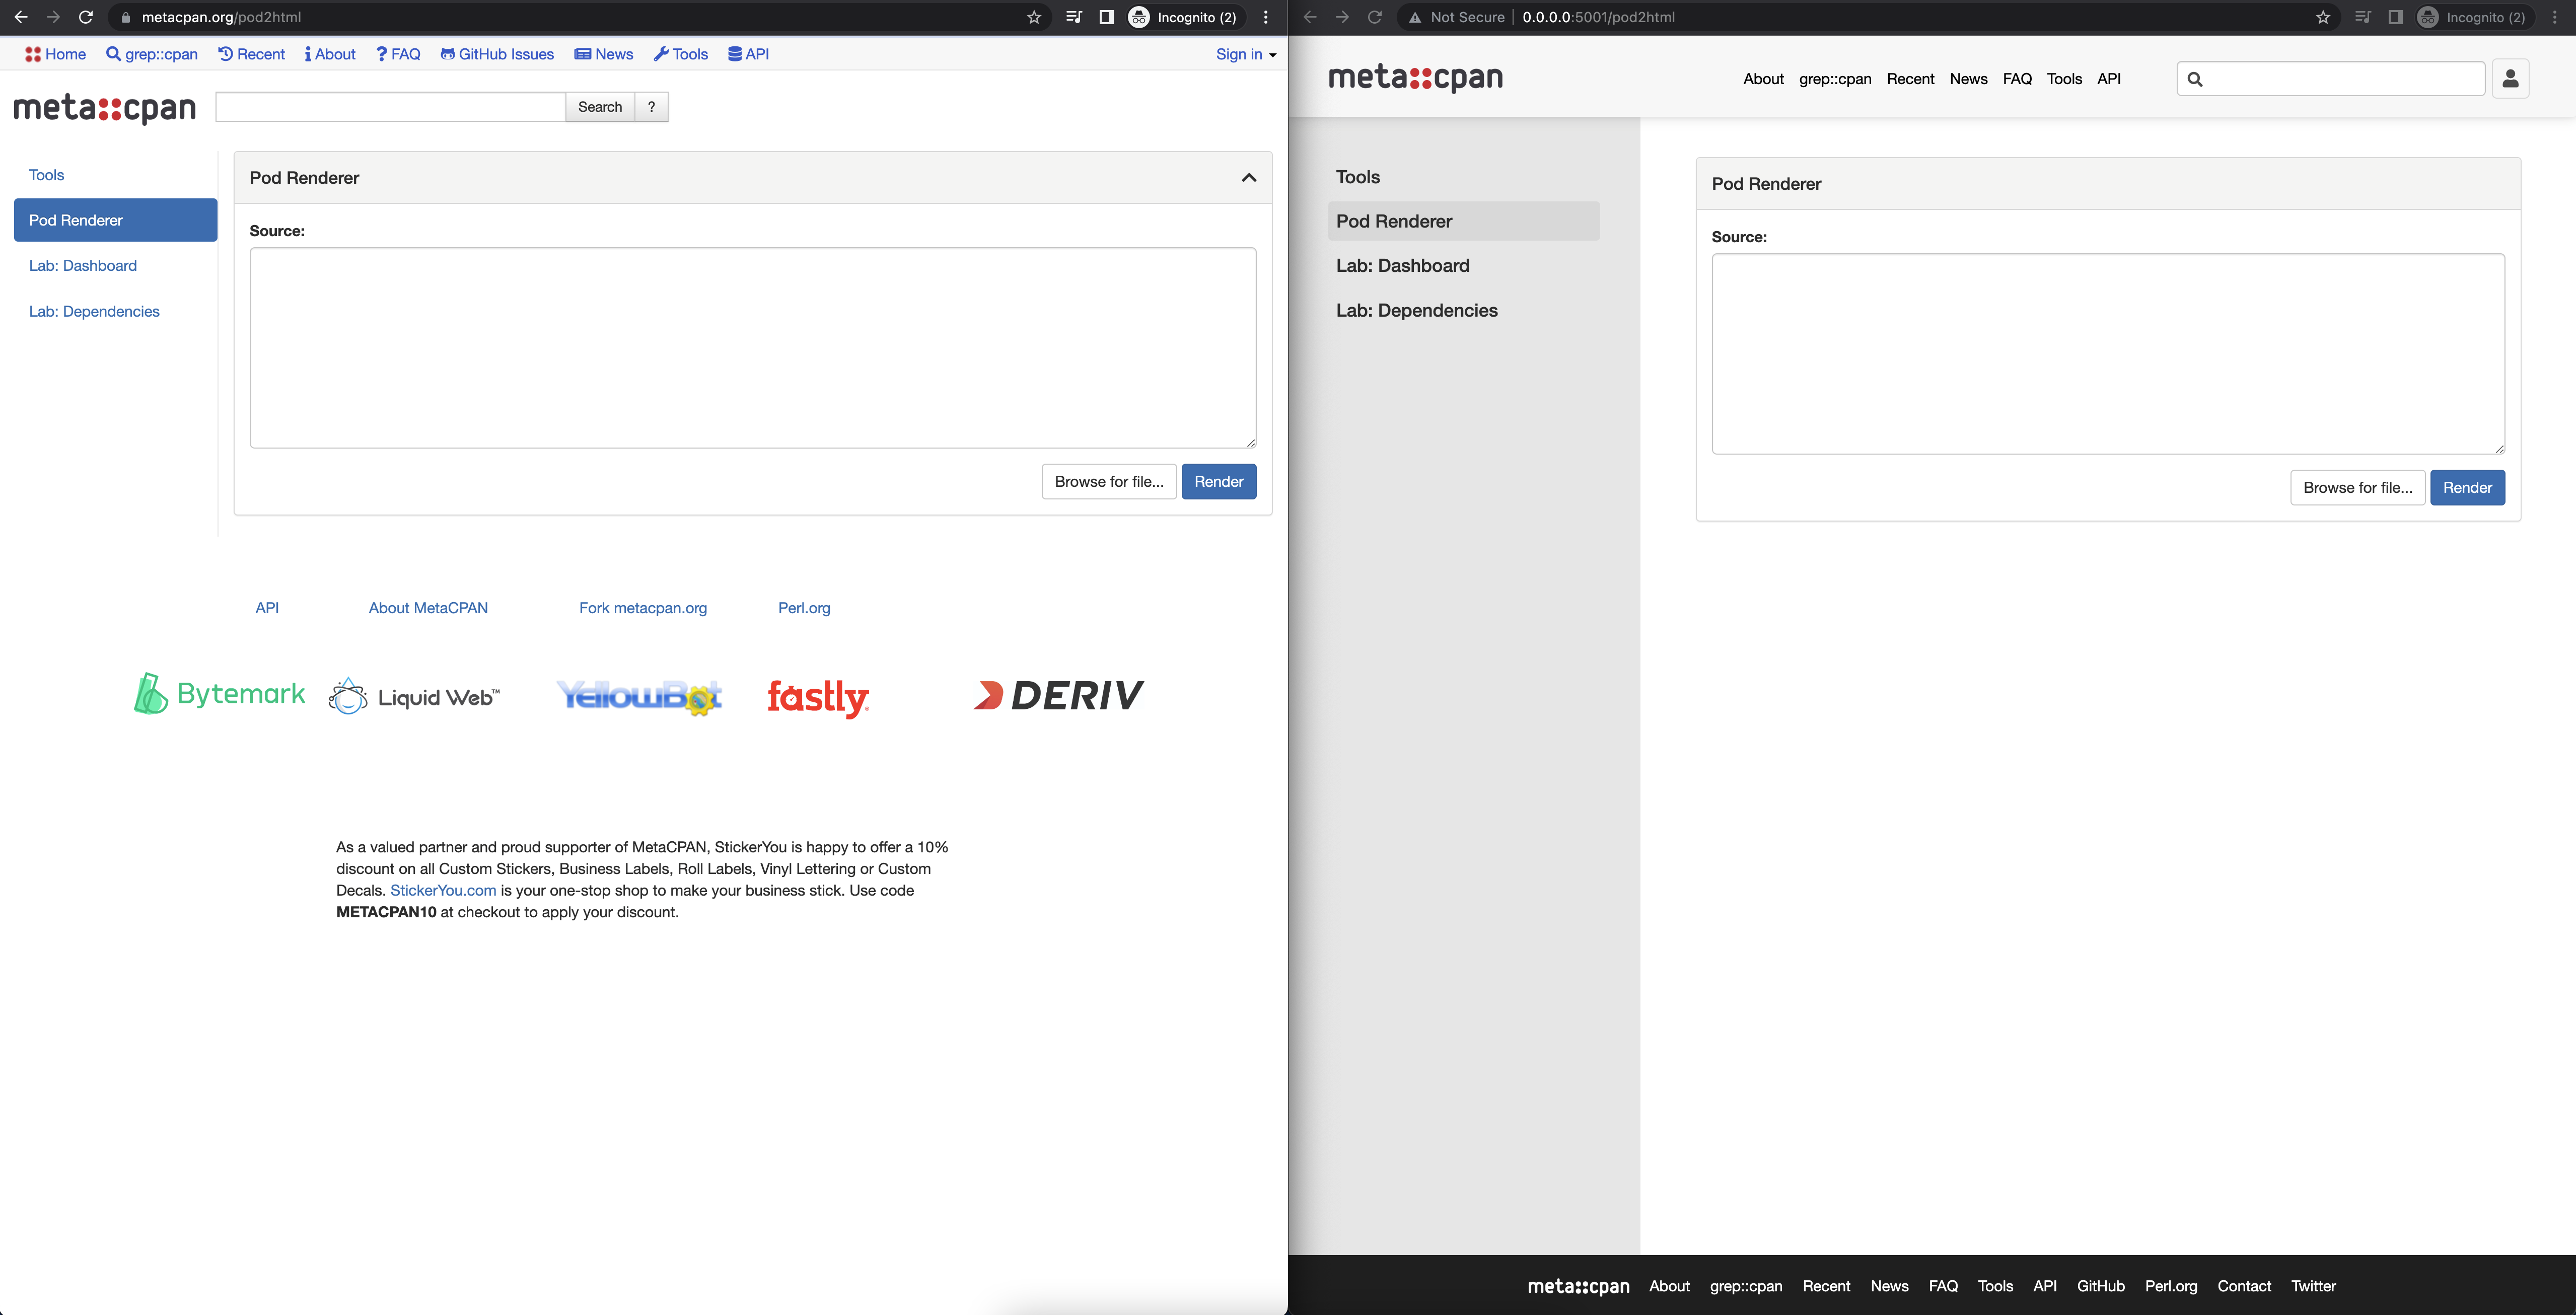Click the YellowBot sponsor logo
Viewport: 2576px width, 1315px height.
point(639,697)
